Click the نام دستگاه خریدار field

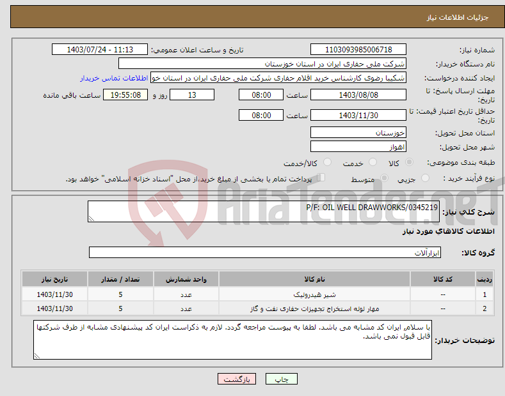[x=262, y=64]
